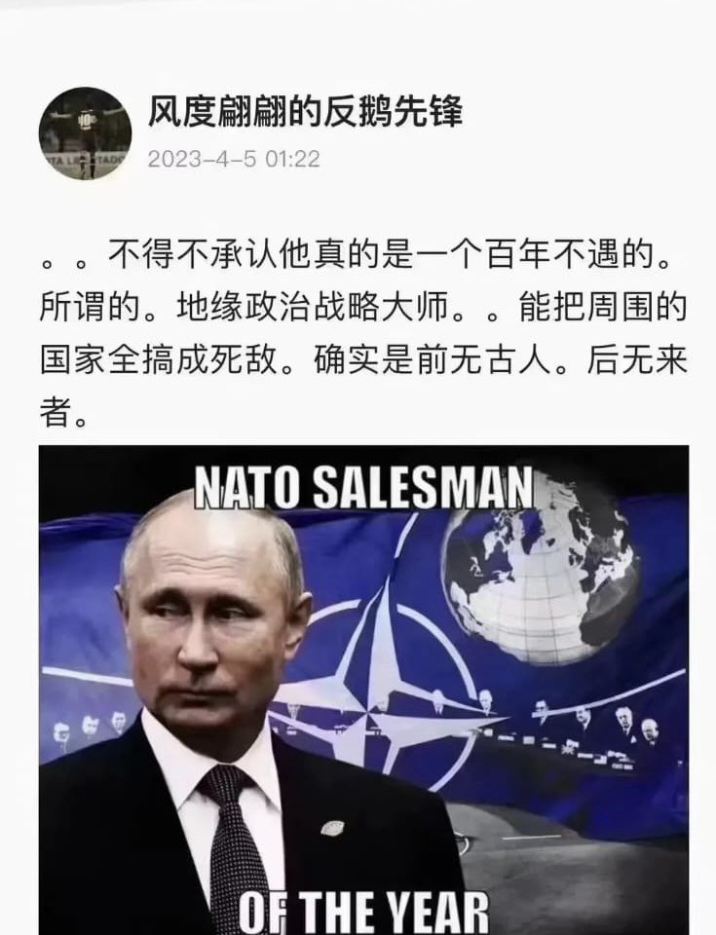The height and width of the screenshot is (935, 716).
Task: Click the "OF THE YEAR" caption text
Action: 364,913
